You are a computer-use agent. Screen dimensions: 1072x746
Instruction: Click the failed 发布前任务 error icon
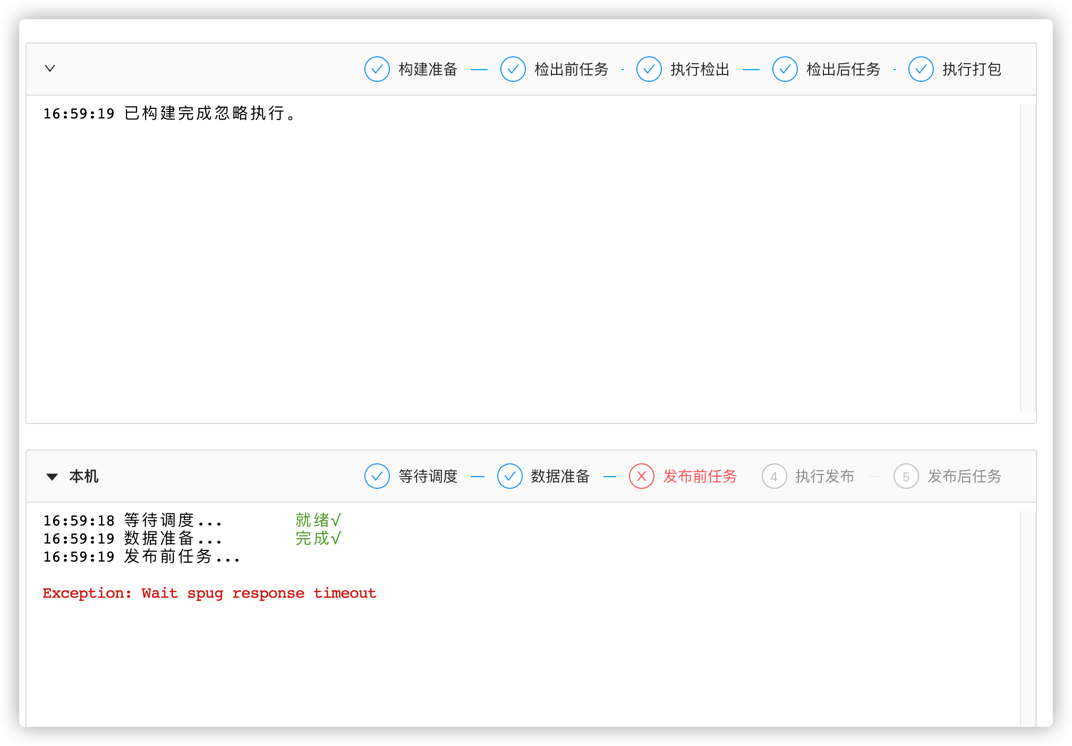pyautogui.click(x=642, y=476)
